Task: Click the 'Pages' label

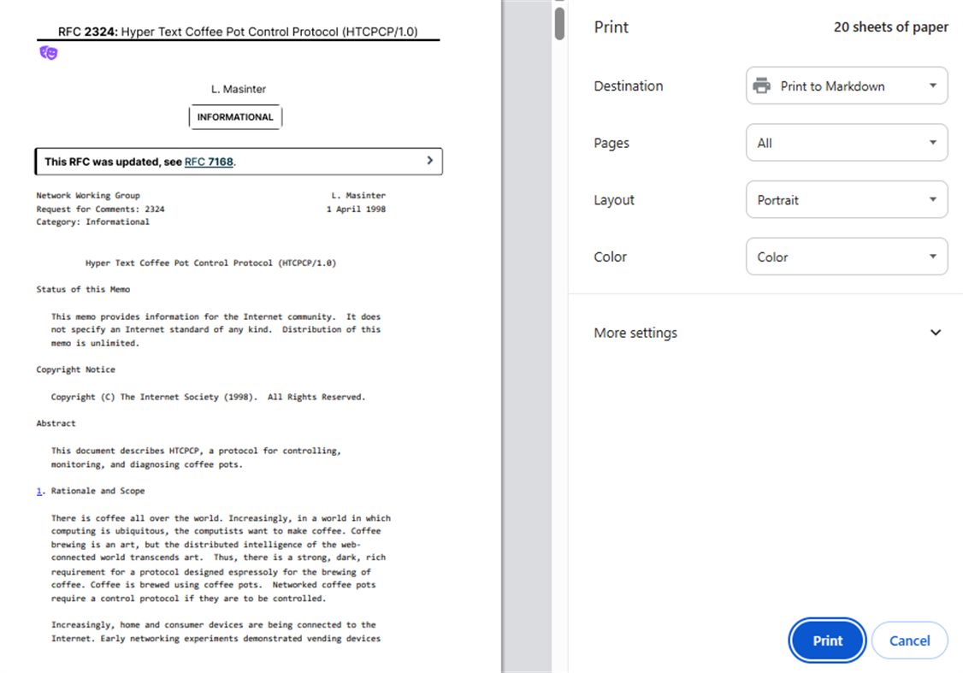Action: (611, 143)
